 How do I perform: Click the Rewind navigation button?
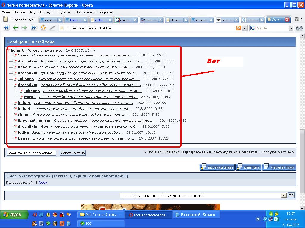[x=6, y=28]
